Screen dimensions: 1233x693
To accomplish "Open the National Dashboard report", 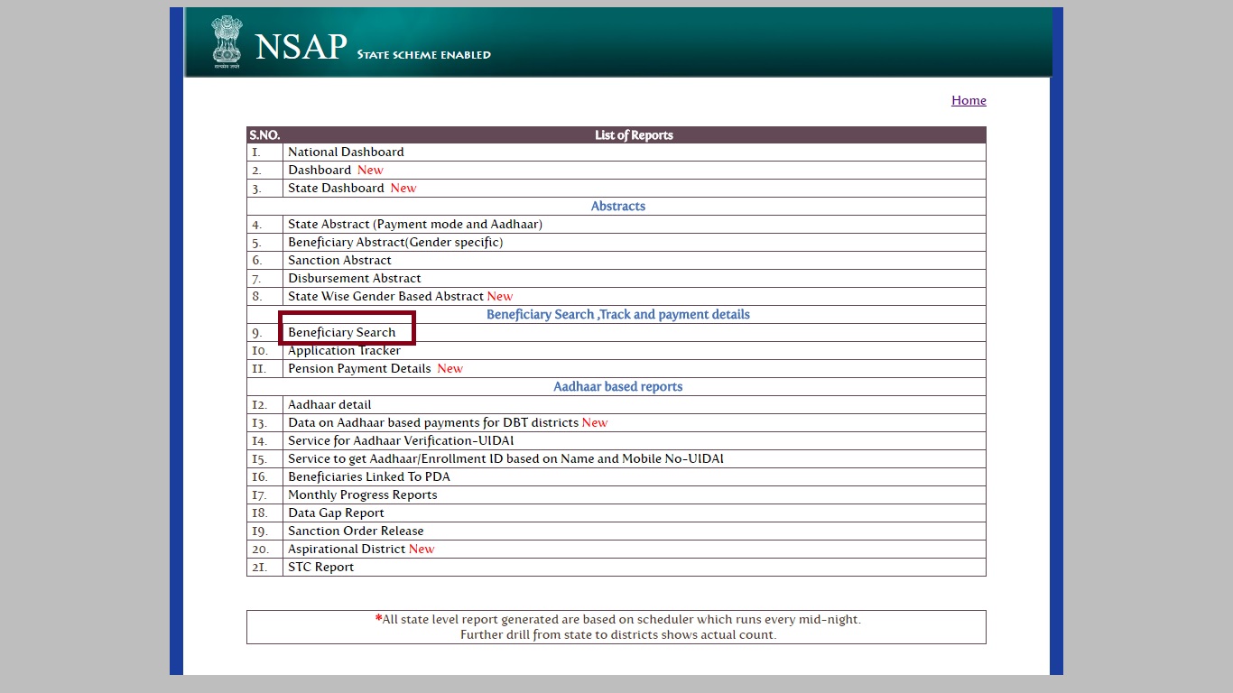I will [x=346, y=152].
